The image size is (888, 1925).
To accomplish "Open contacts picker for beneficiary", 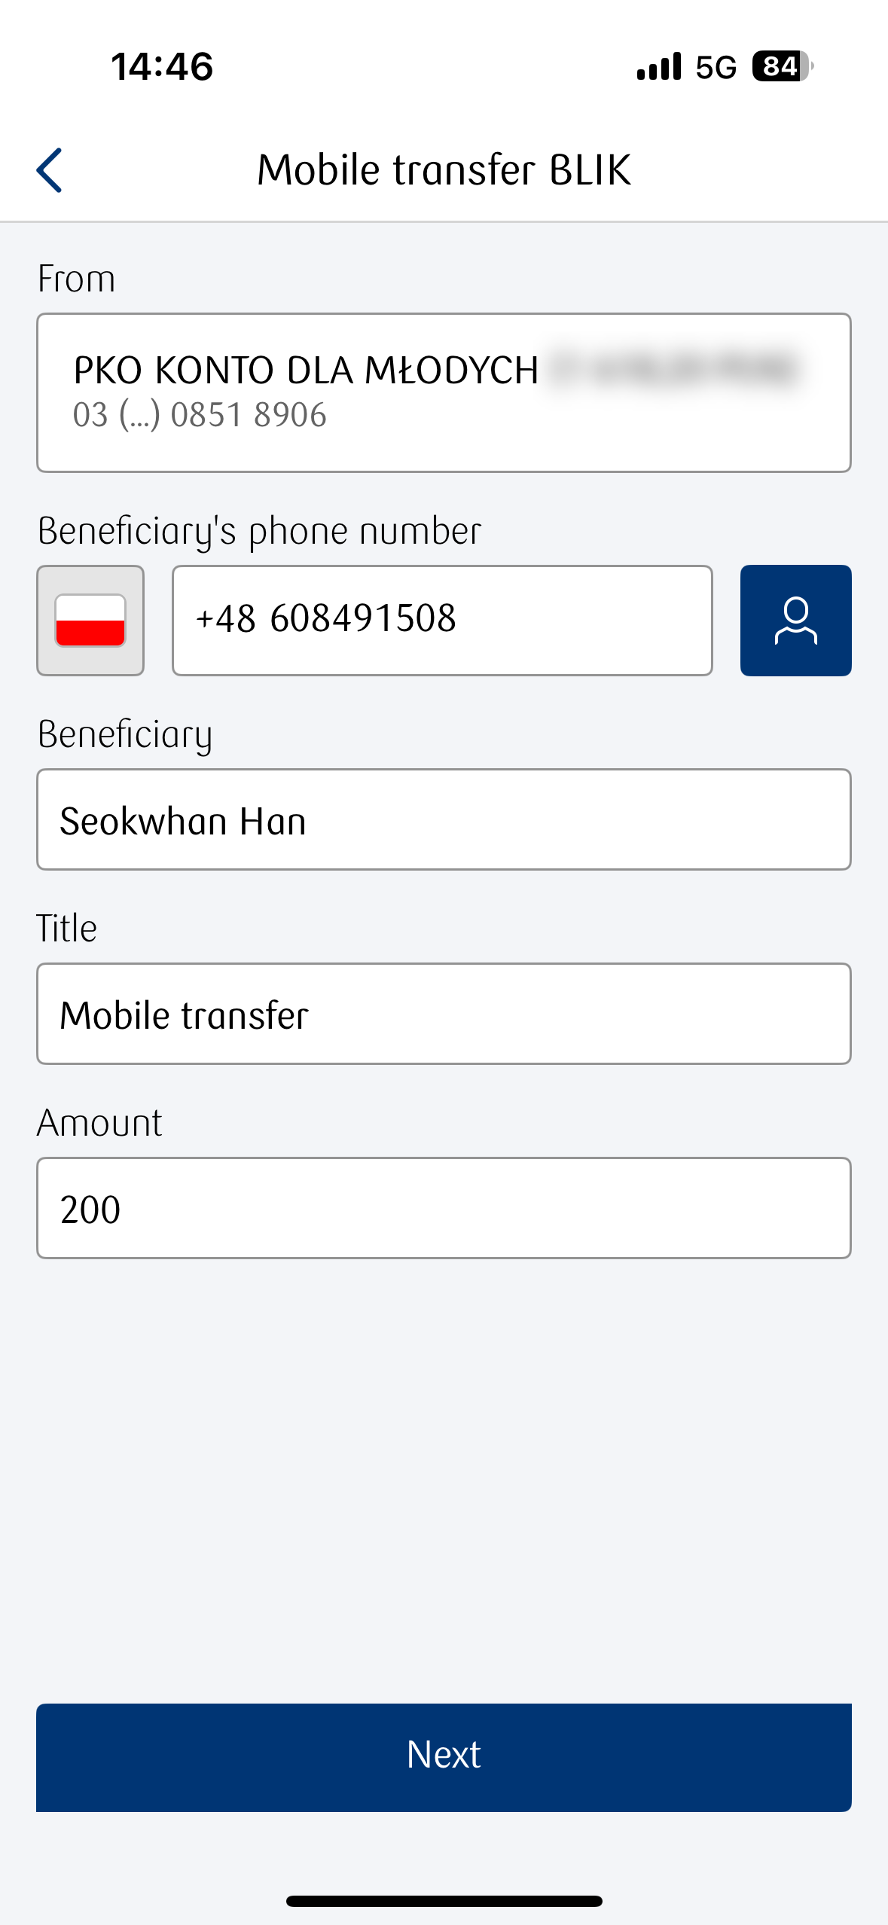I will coord(795,621).
